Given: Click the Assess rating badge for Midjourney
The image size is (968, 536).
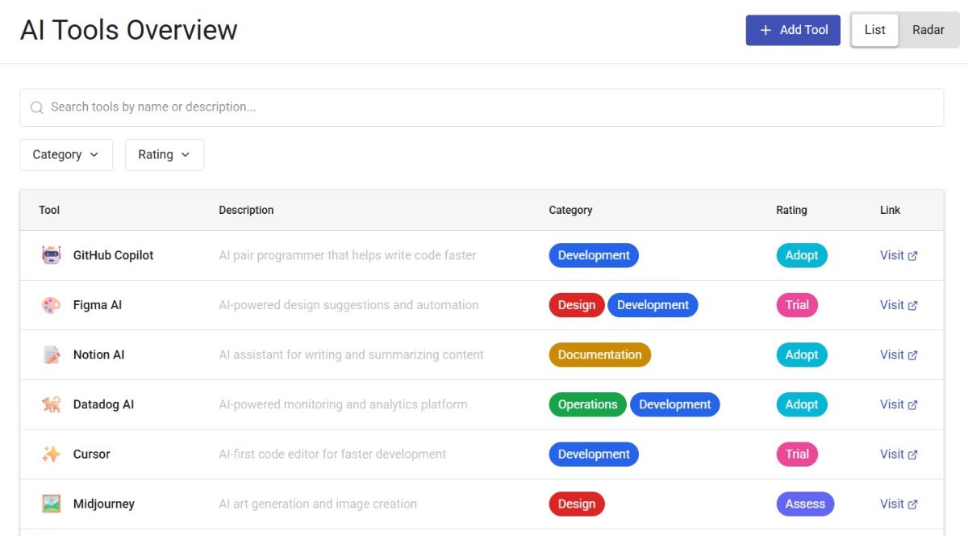Looking at the screenshot, I should (804, 504).
